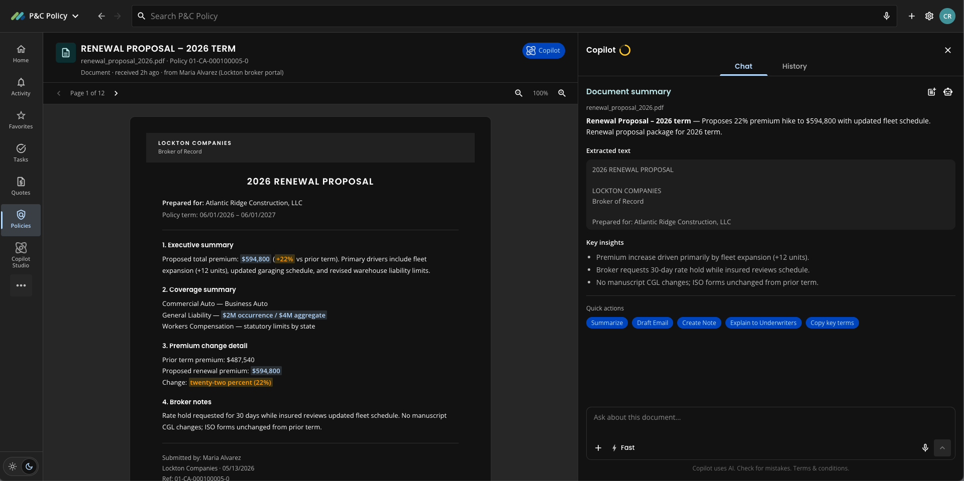Viewport: 964px width, 481px height.
Task: Click the send arrow button in chat
Action: click(942, 448)
